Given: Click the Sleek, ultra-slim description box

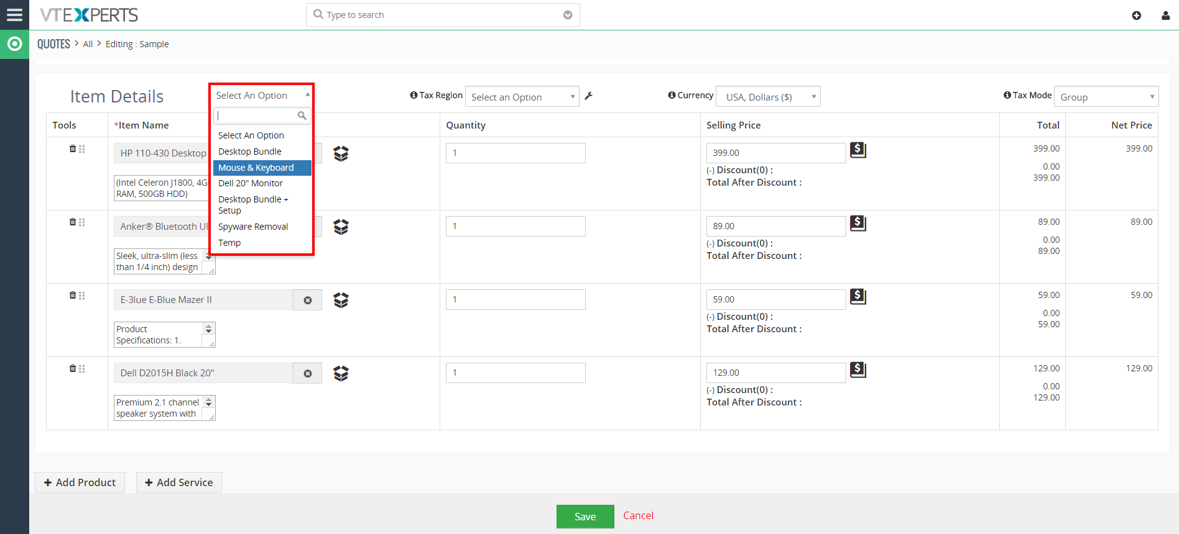Looking at the screenshot, I should point(165,261).
